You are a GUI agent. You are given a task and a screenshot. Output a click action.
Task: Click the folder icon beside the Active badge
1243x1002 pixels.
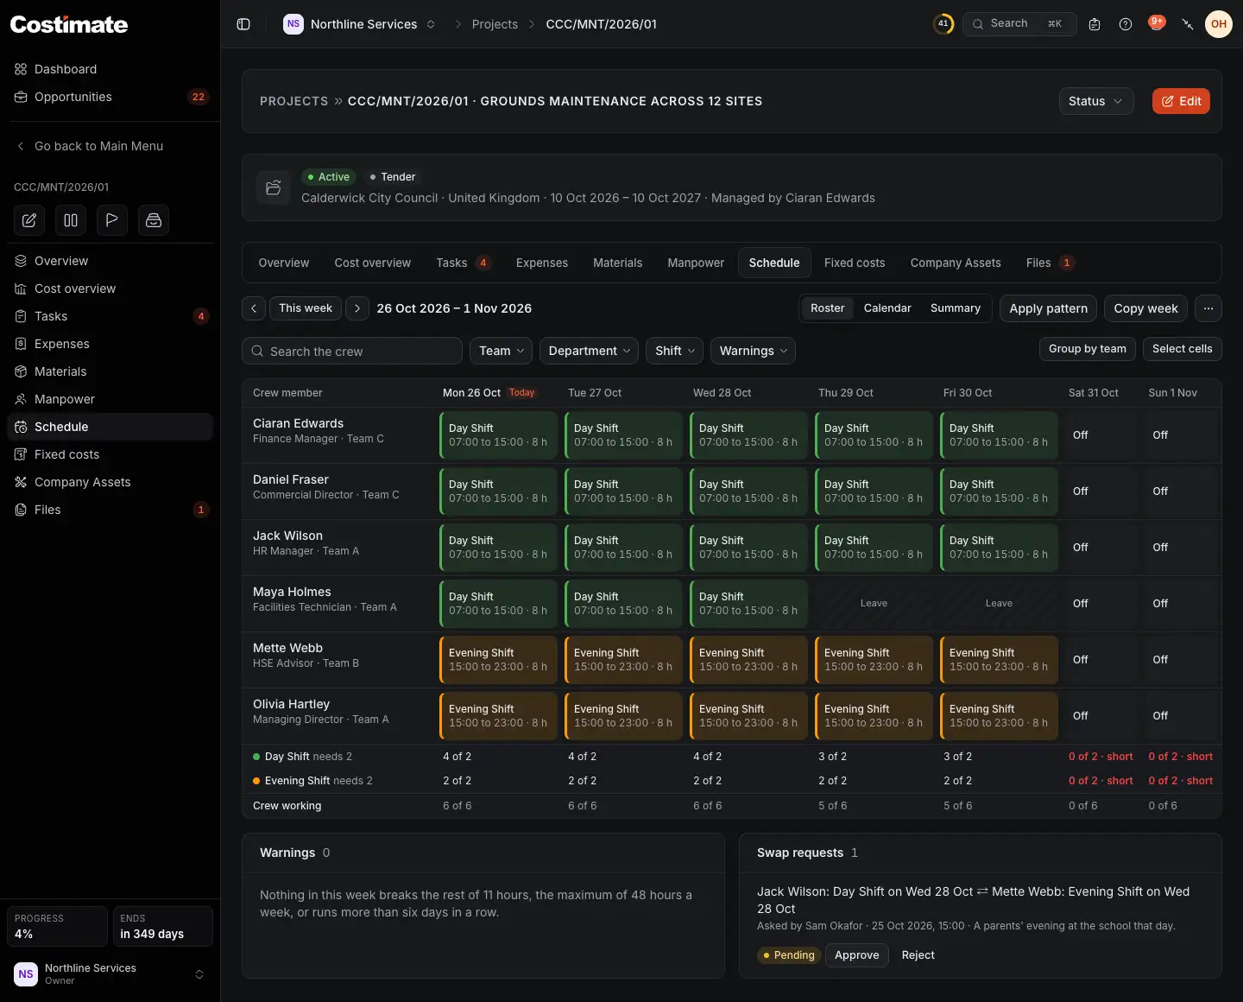tap(274, 187)
